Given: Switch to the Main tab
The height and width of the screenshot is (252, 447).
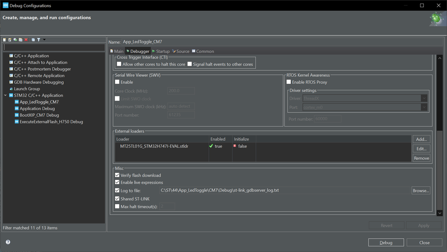Looking at the screenshot, I should click(117, 51).
